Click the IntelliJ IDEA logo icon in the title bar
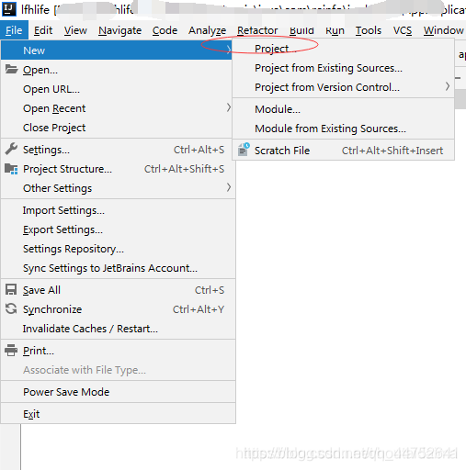Screen dimensions: 466x470 (x=9, y=8)
